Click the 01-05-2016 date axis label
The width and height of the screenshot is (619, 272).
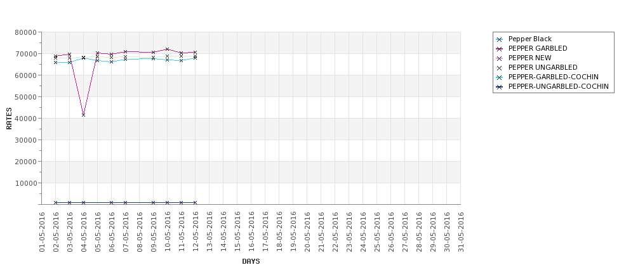(42, 232)
